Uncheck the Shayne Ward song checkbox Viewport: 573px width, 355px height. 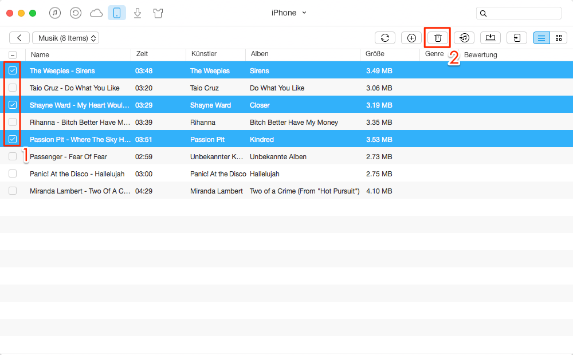[13, 105]
